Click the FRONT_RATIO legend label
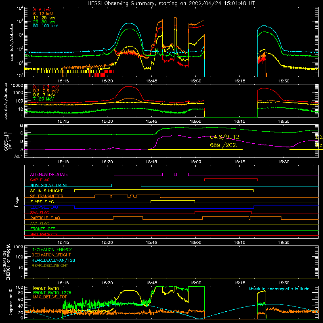The image size is (323, 323). pyautogui.click(x=46, y=289)
